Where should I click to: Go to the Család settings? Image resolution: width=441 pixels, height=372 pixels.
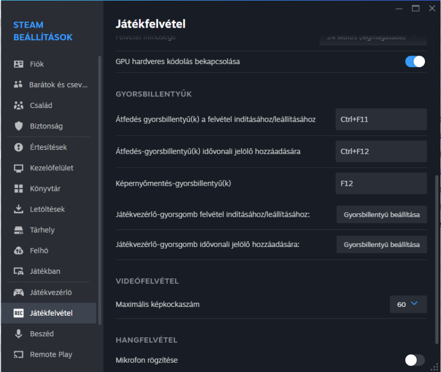(x=41, y=105)
